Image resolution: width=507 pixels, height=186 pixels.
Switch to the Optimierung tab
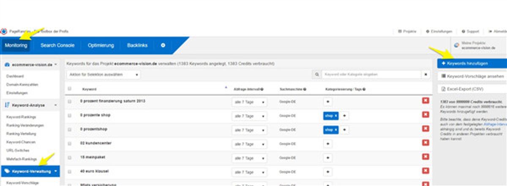[101, 45]
